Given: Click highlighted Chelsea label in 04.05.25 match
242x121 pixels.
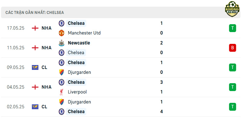Looking at the screenshot, I should coord(76,82).
